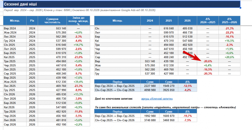Select the -19,7% cell in anomaly-free table
Viewport: 252px width, 130px height.
click(x=187, y=116)
